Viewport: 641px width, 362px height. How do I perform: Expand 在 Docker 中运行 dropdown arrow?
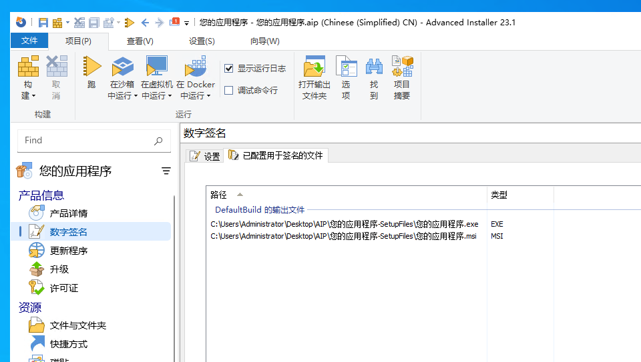208,96
